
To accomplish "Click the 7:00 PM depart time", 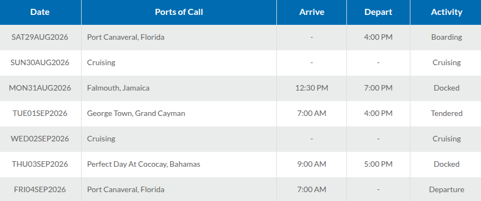I will [378, 88].
